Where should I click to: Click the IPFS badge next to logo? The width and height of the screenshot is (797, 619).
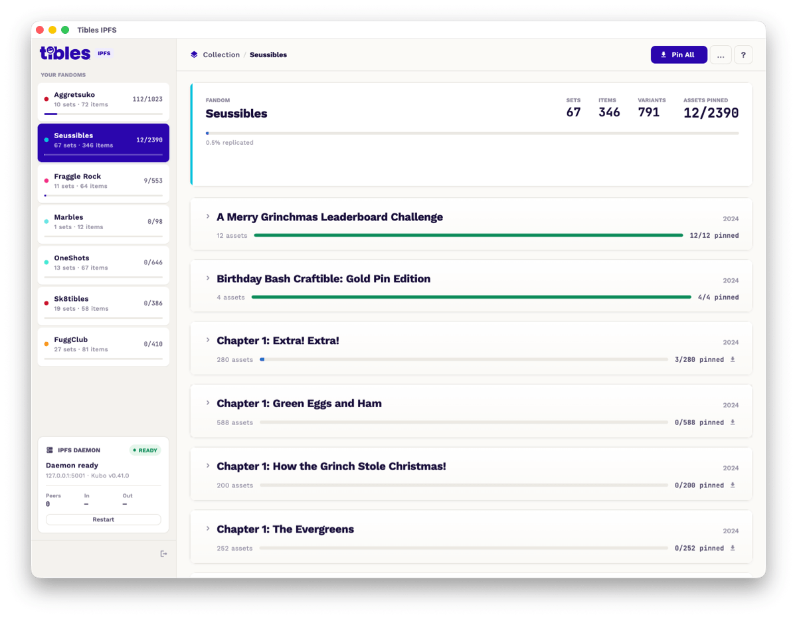[104, 53]
